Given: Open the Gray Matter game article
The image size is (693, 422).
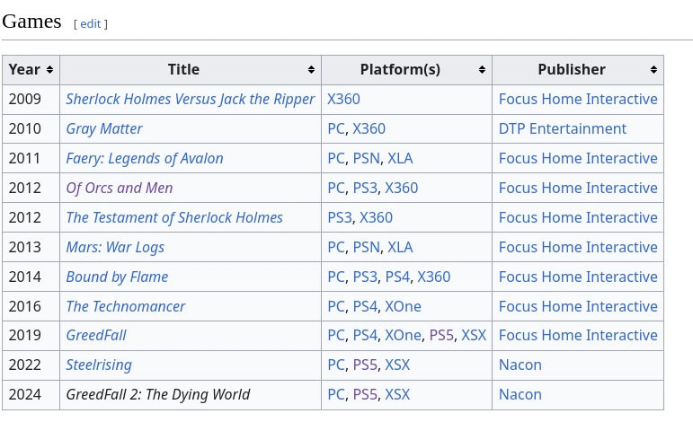Looking at the screenshot, I should pyautogui.click(x=104, y=129).
